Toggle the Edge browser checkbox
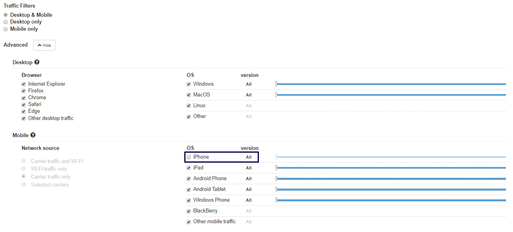Viewport: 513px width, 232px height. [x=24, y=111]
